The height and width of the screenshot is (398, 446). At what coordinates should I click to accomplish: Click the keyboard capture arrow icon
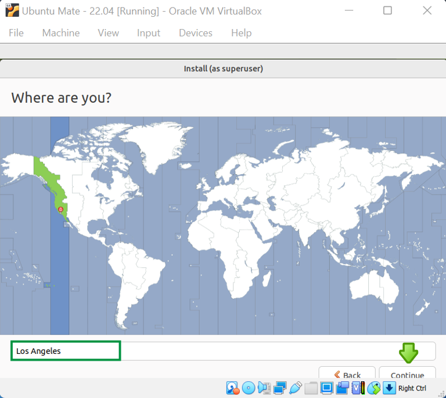pos(389,388)
